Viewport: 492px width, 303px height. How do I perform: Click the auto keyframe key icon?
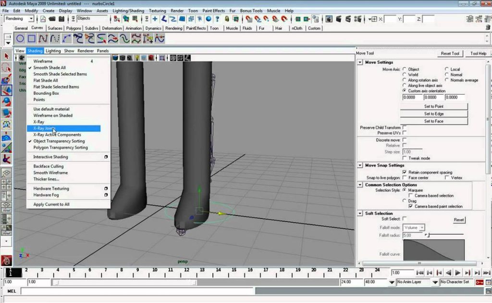(x=479, y=282)
